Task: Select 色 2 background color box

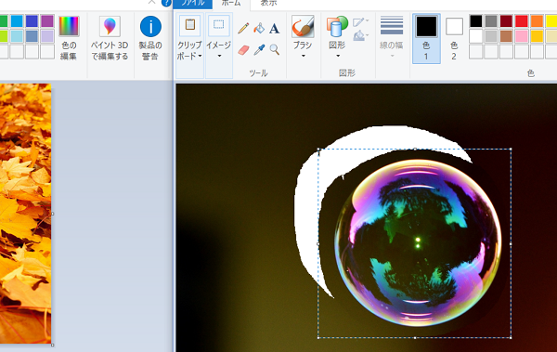Action: click(454, 38)
